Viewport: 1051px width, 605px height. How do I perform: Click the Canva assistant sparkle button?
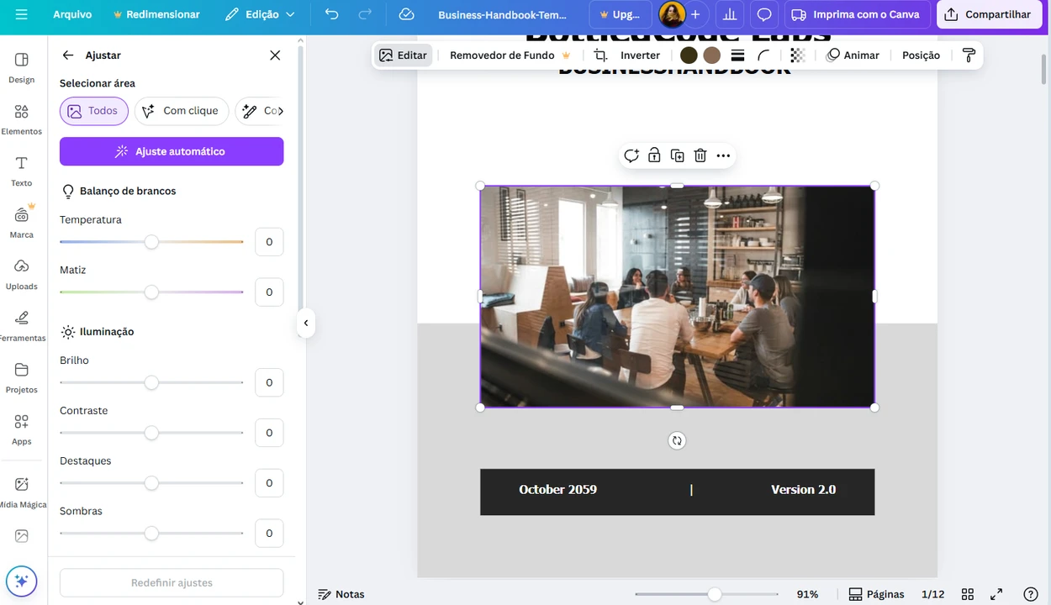22,581
